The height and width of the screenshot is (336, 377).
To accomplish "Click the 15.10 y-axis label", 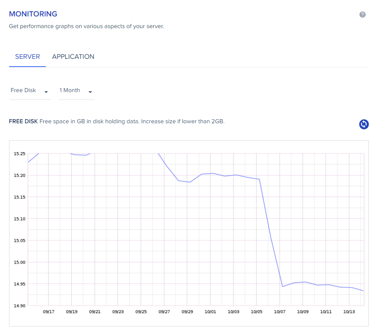I will coord(20,219).
